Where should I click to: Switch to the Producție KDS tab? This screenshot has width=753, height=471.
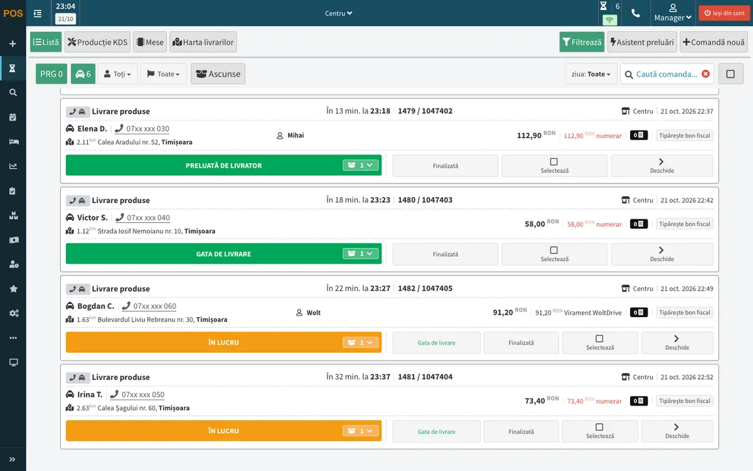(97, 42)
